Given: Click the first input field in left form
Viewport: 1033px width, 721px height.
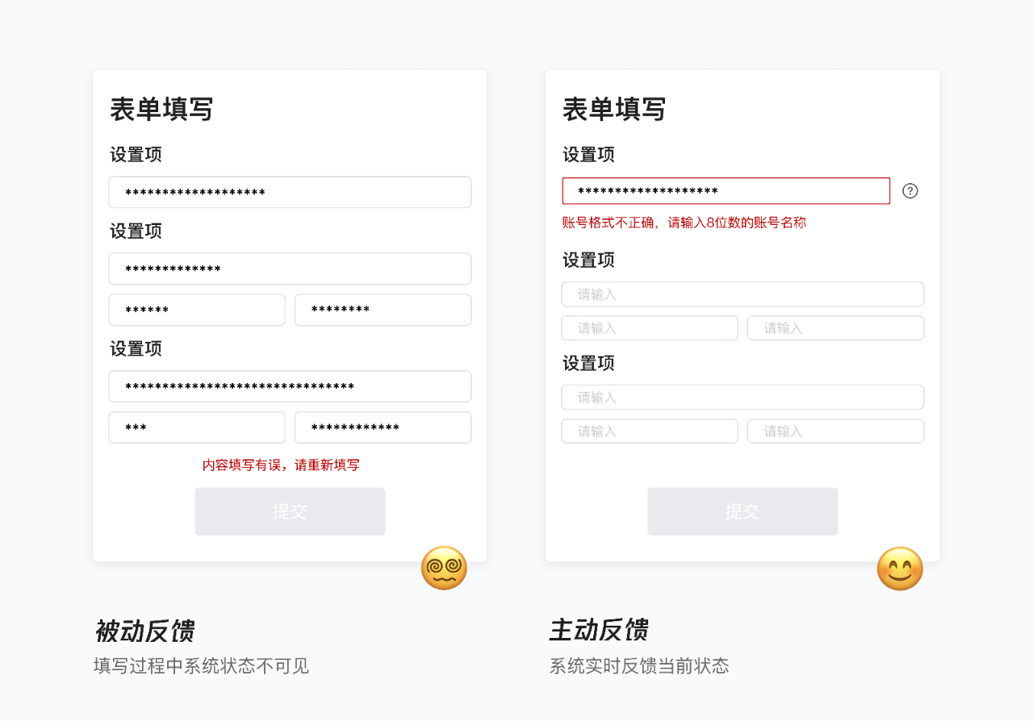Looking at the screenshot, I should tap(290, 192).
